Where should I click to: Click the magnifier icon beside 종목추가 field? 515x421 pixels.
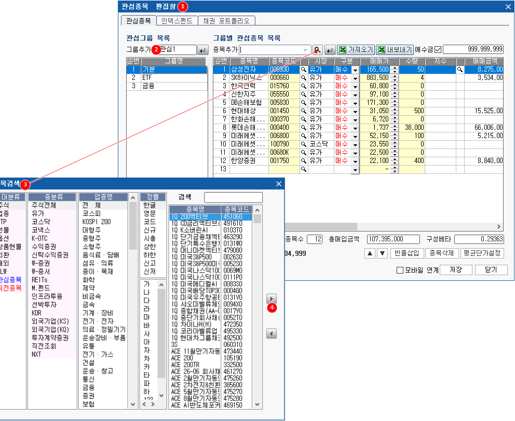point(317,50)
